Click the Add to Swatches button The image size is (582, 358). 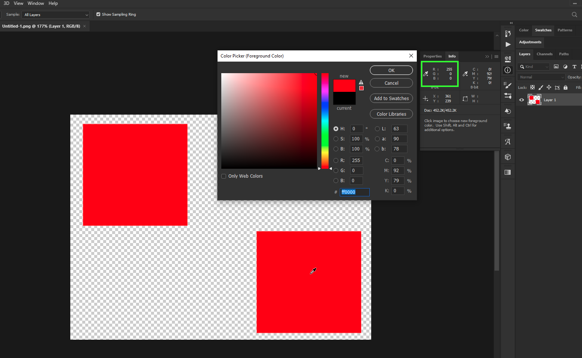point(391,98)
